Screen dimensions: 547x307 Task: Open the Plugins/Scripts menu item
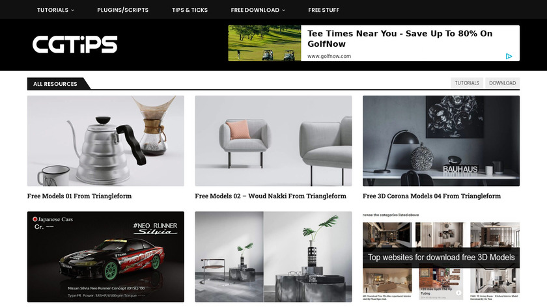click(x=123, y=10)
